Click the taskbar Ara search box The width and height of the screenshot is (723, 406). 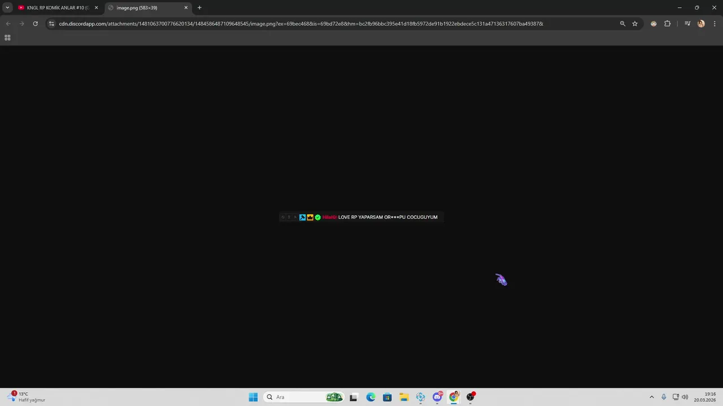tap(303, 397)
